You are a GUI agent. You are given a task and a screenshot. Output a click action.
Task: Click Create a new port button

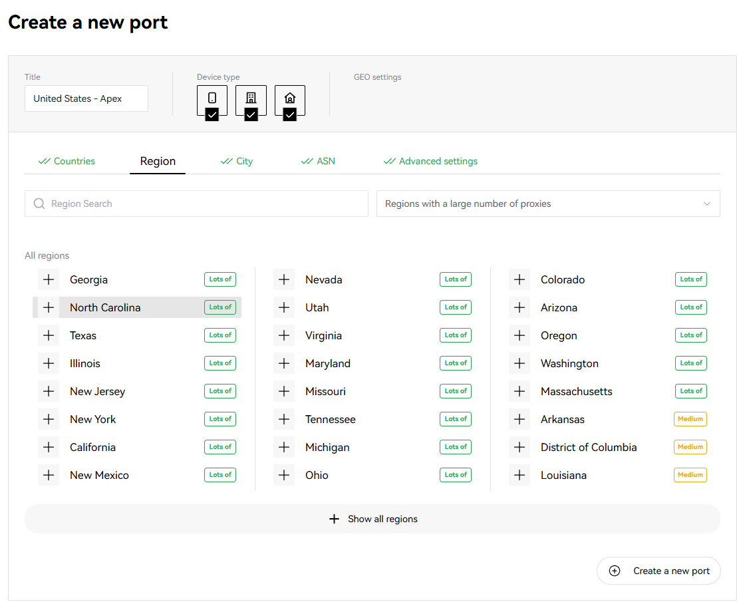[659, 571]
